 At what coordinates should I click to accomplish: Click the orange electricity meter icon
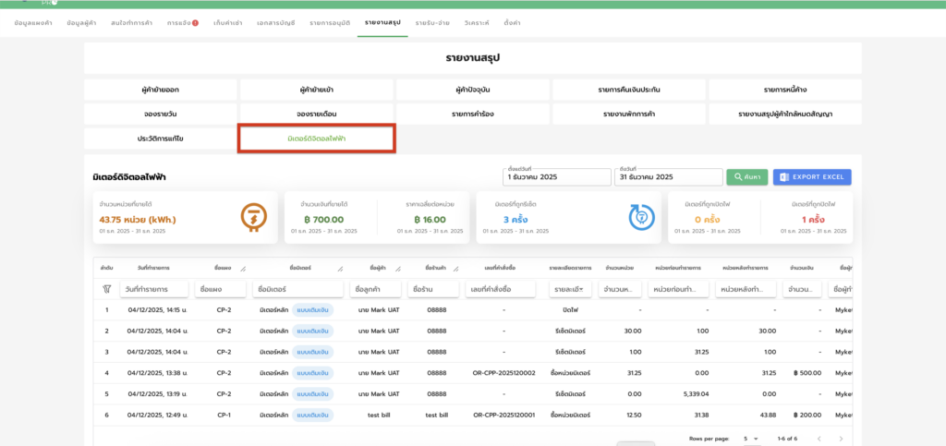(249, 216)
